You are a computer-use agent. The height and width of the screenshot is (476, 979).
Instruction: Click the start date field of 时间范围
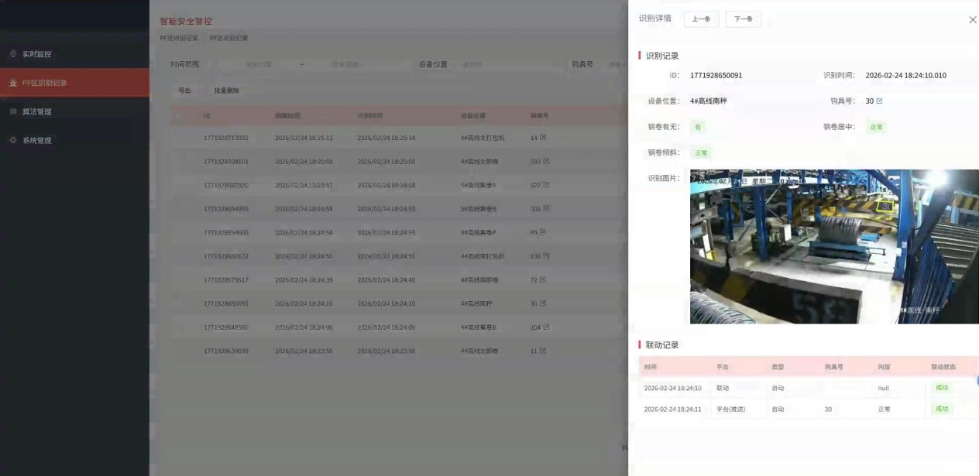coord(258,65)
